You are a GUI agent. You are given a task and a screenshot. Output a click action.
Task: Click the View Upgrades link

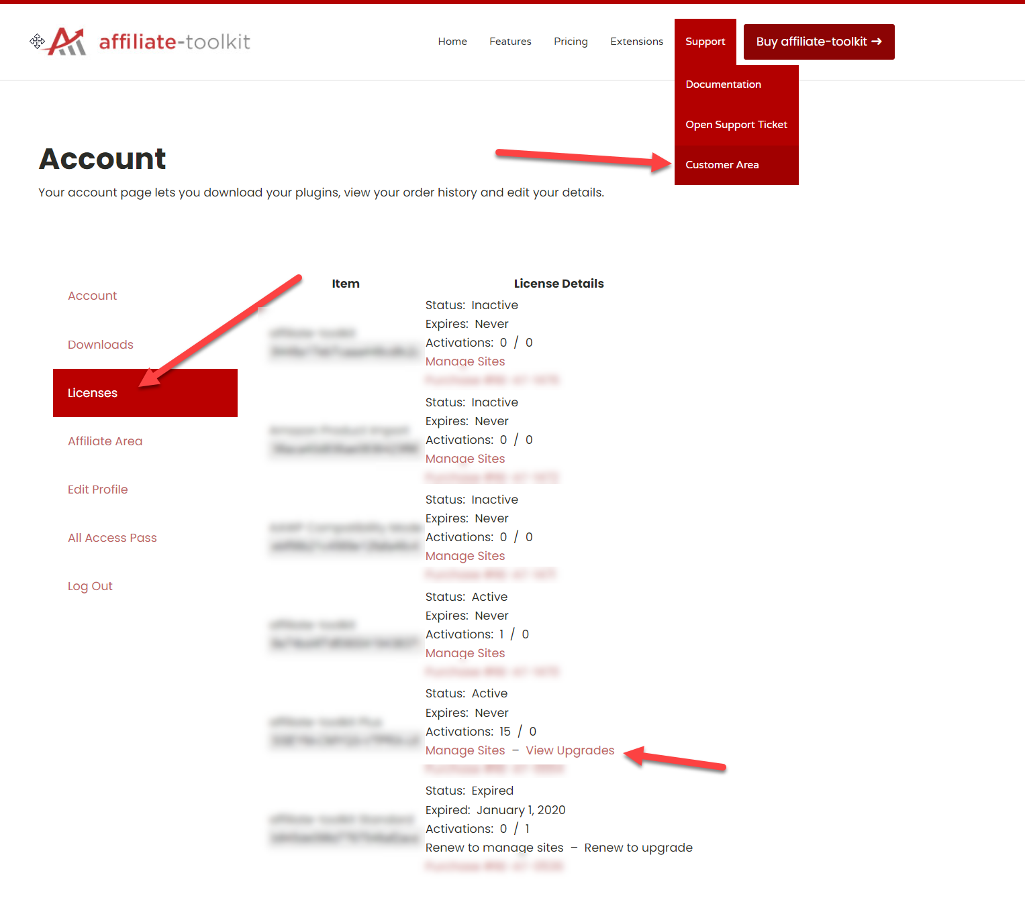(x=570, y=750)
